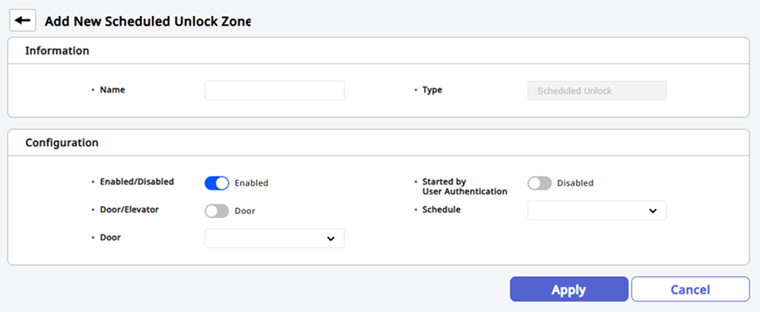
Task: Click the Disabled status text beside toggle
Action: pyautogui.click(x=575, y=183)
